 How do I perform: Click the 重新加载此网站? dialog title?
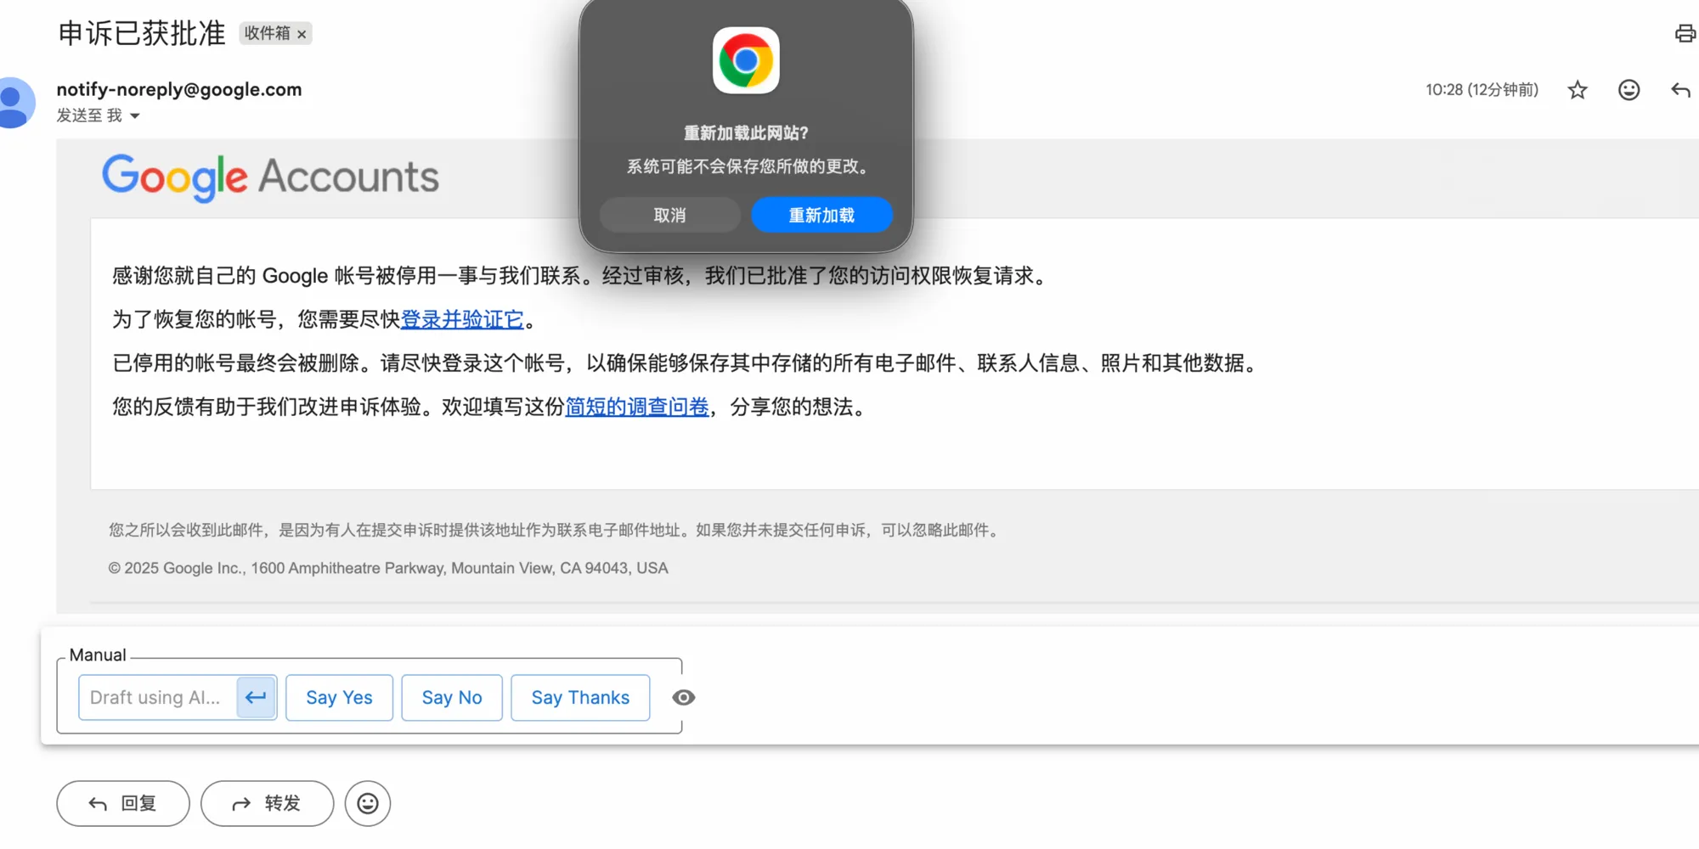[x=746, y=133]
